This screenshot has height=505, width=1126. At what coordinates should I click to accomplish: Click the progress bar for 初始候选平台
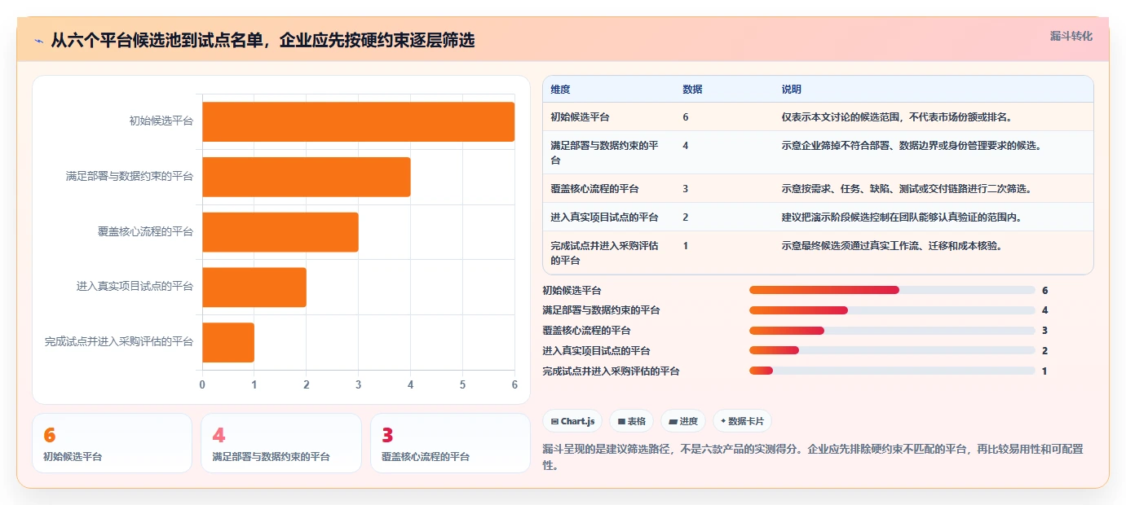point(892,290)
